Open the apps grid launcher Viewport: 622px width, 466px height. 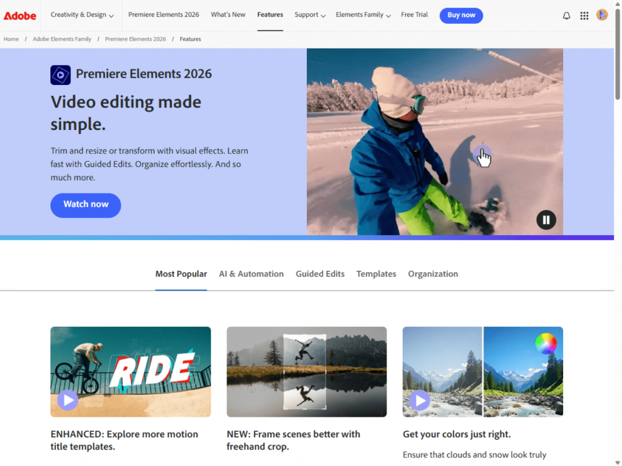tap(584, 15)
